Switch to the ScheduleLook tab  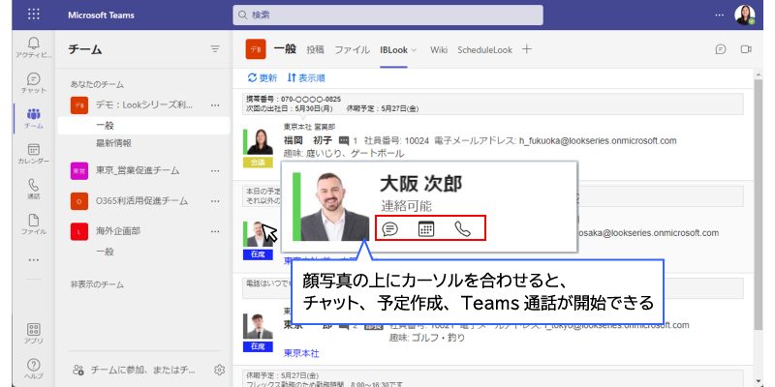point(485,49)
